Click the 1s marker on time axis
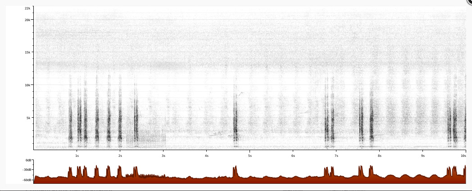Viewport: 472px width, 191px height. point(77,155)
